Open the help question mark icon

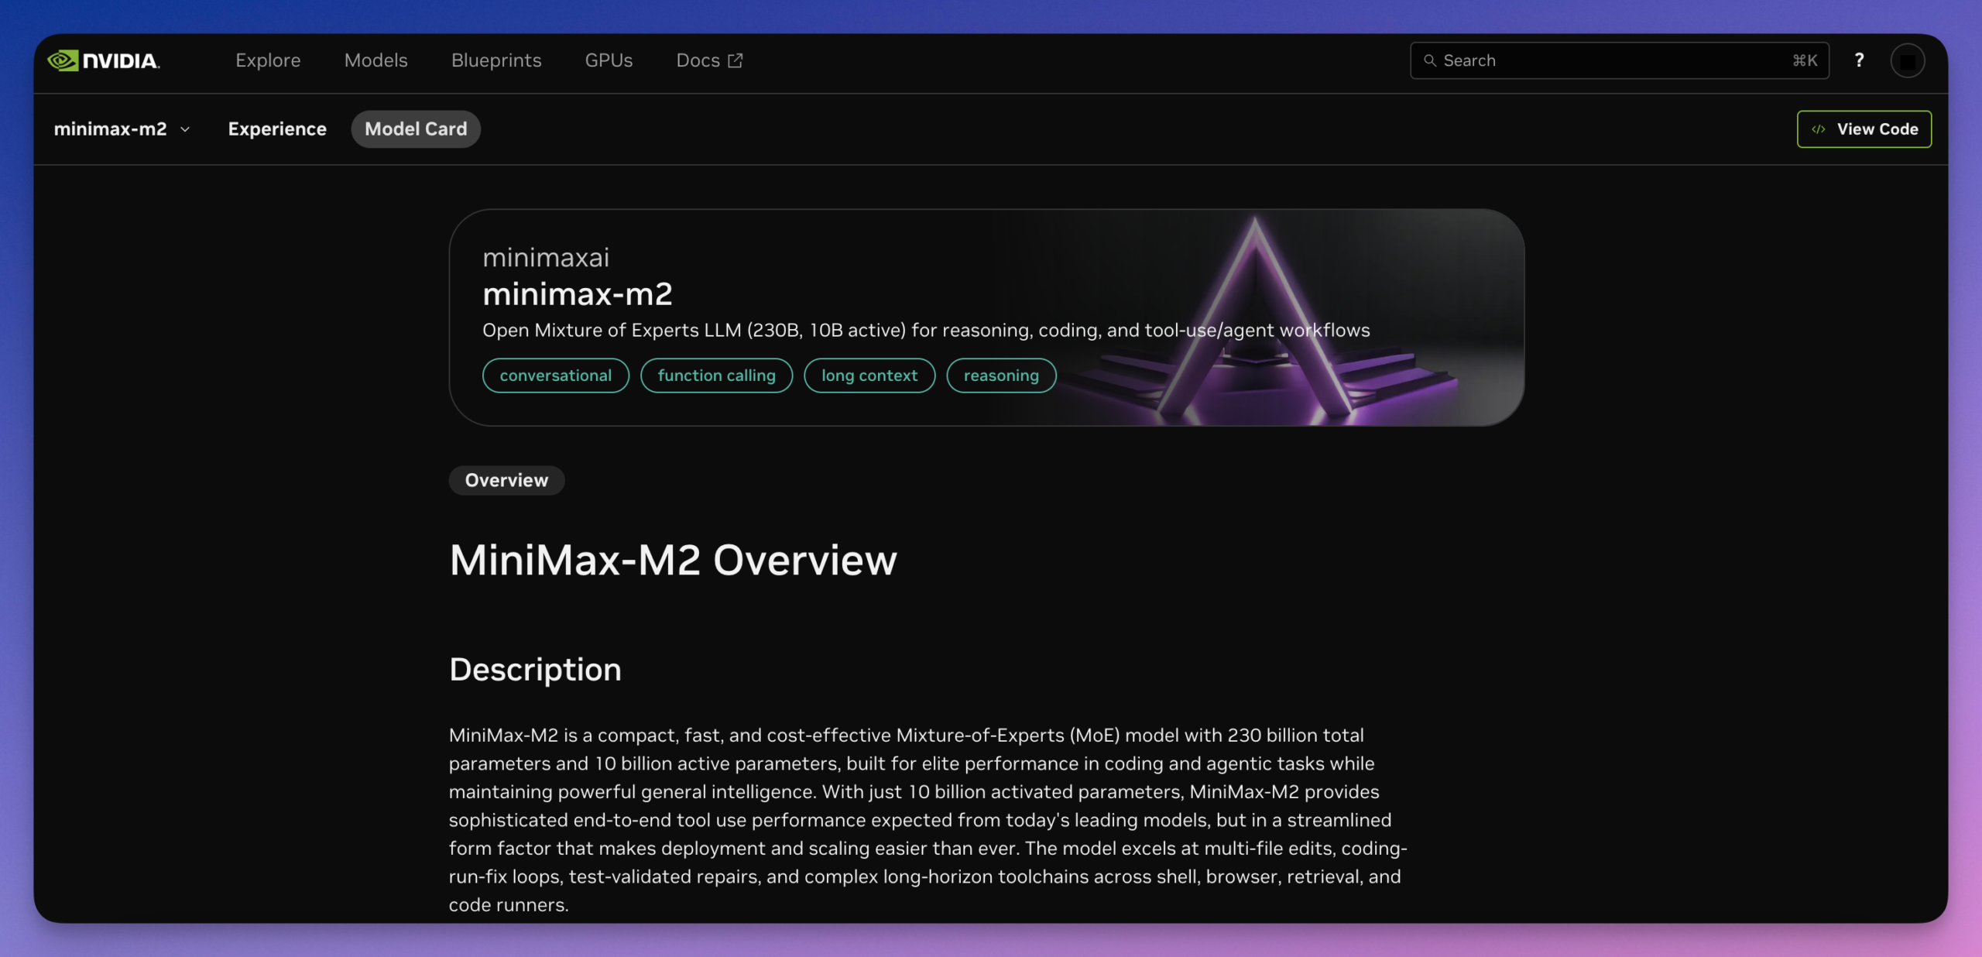1860,60
